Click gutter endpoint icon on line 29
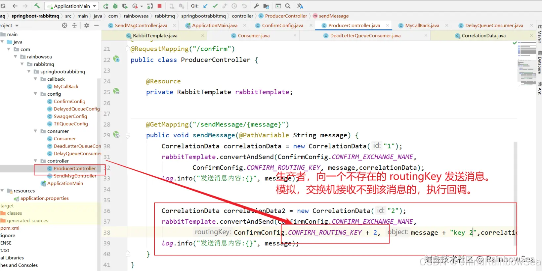The height and width of the screenshot is (271, 542). [116, 134]
